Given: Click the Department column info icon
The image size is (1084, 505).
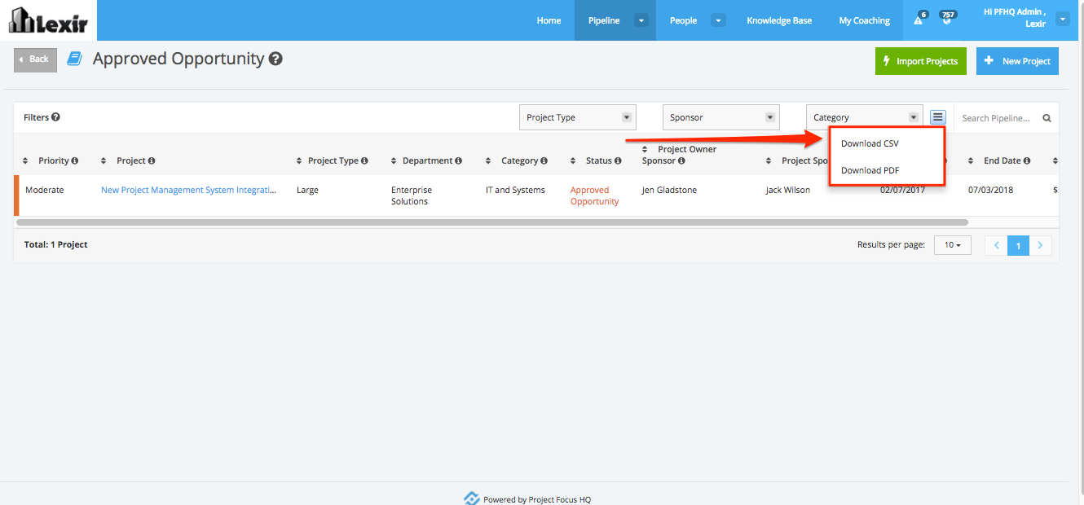Looking at the screenshot, I should click(x=458, y=160).
